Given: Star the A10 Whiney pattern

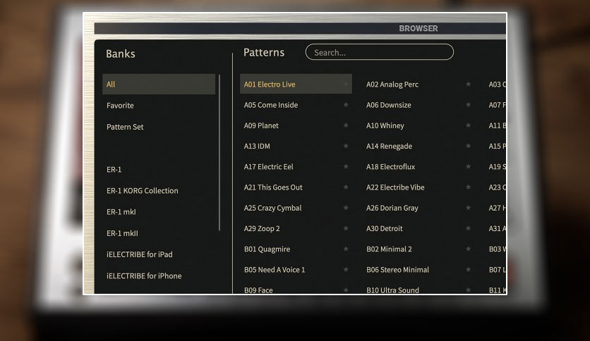Looking at the screenshot, I should (468, 125).
